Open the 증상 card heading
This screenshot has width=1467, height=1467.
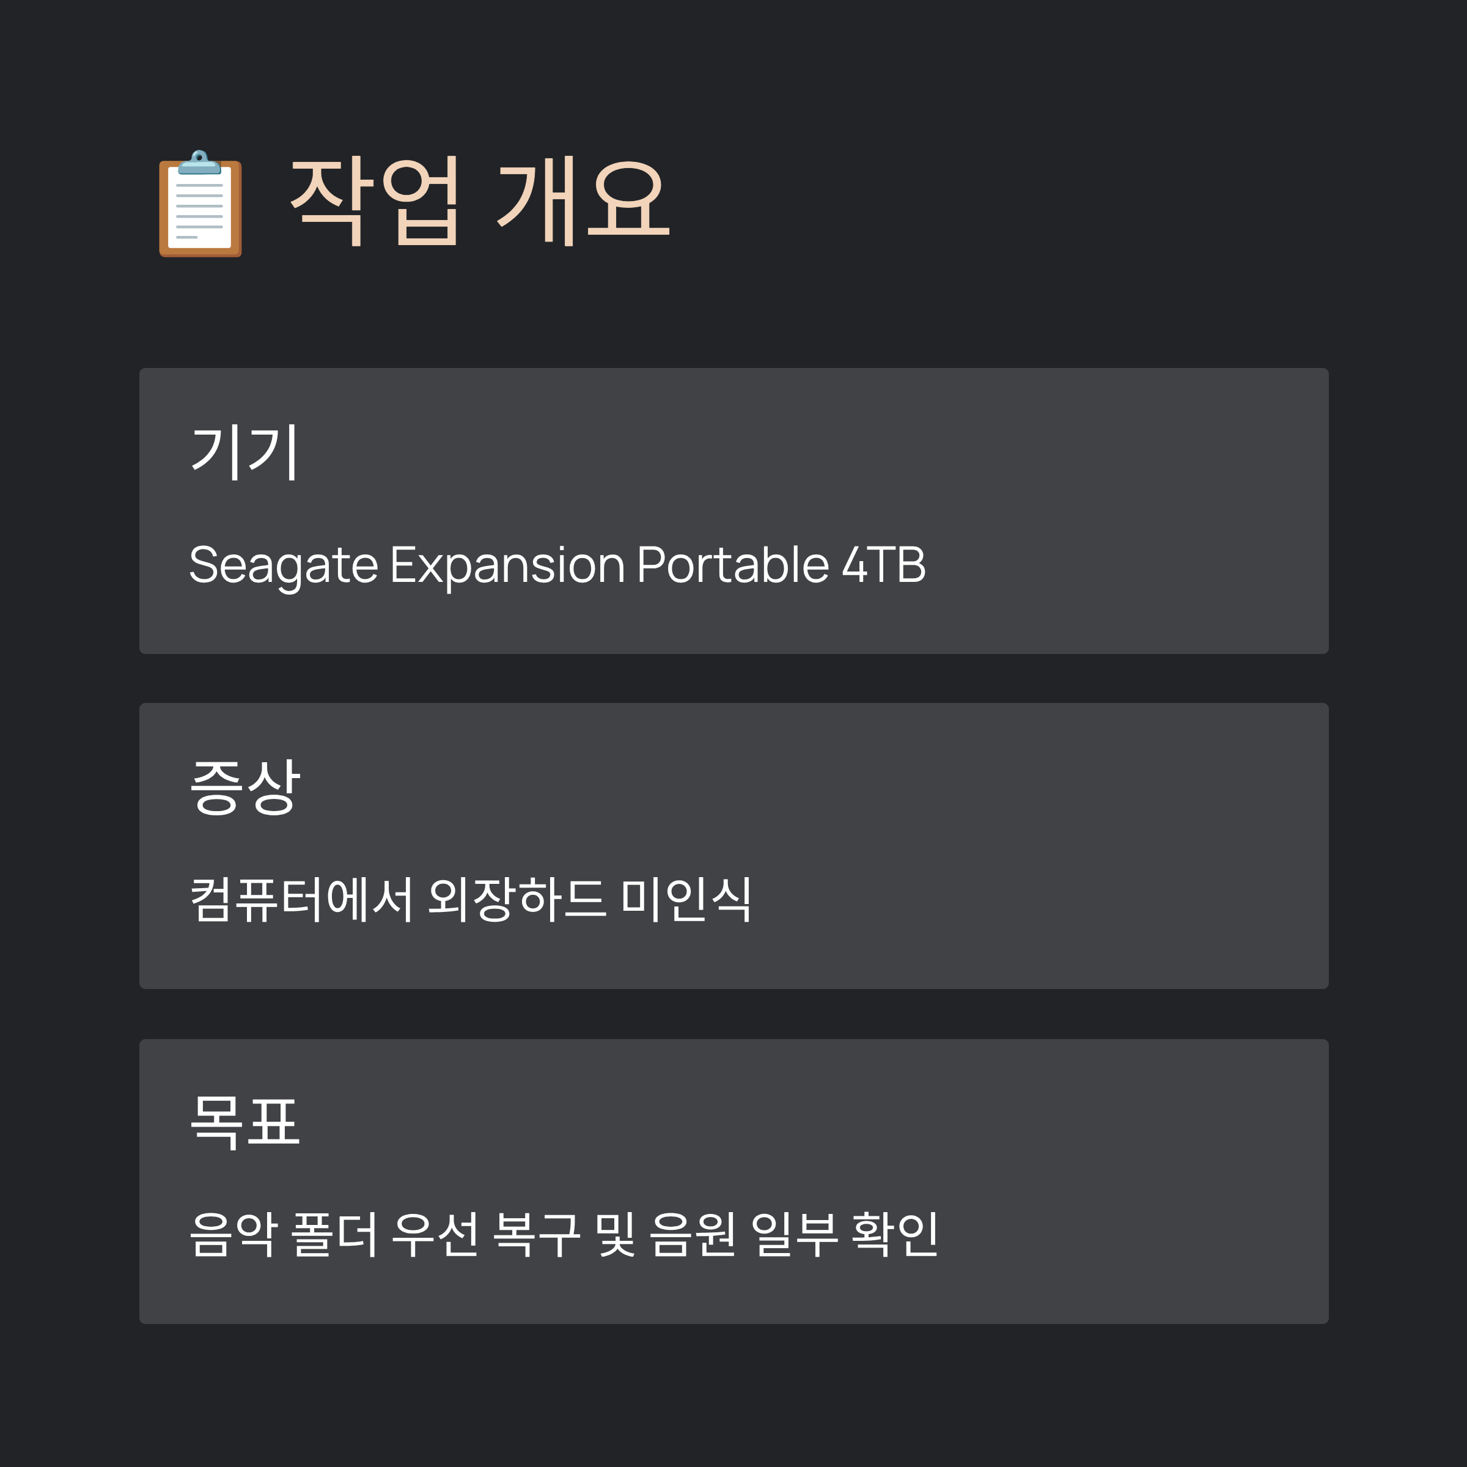pyautogui.click(x=244, y=787)
